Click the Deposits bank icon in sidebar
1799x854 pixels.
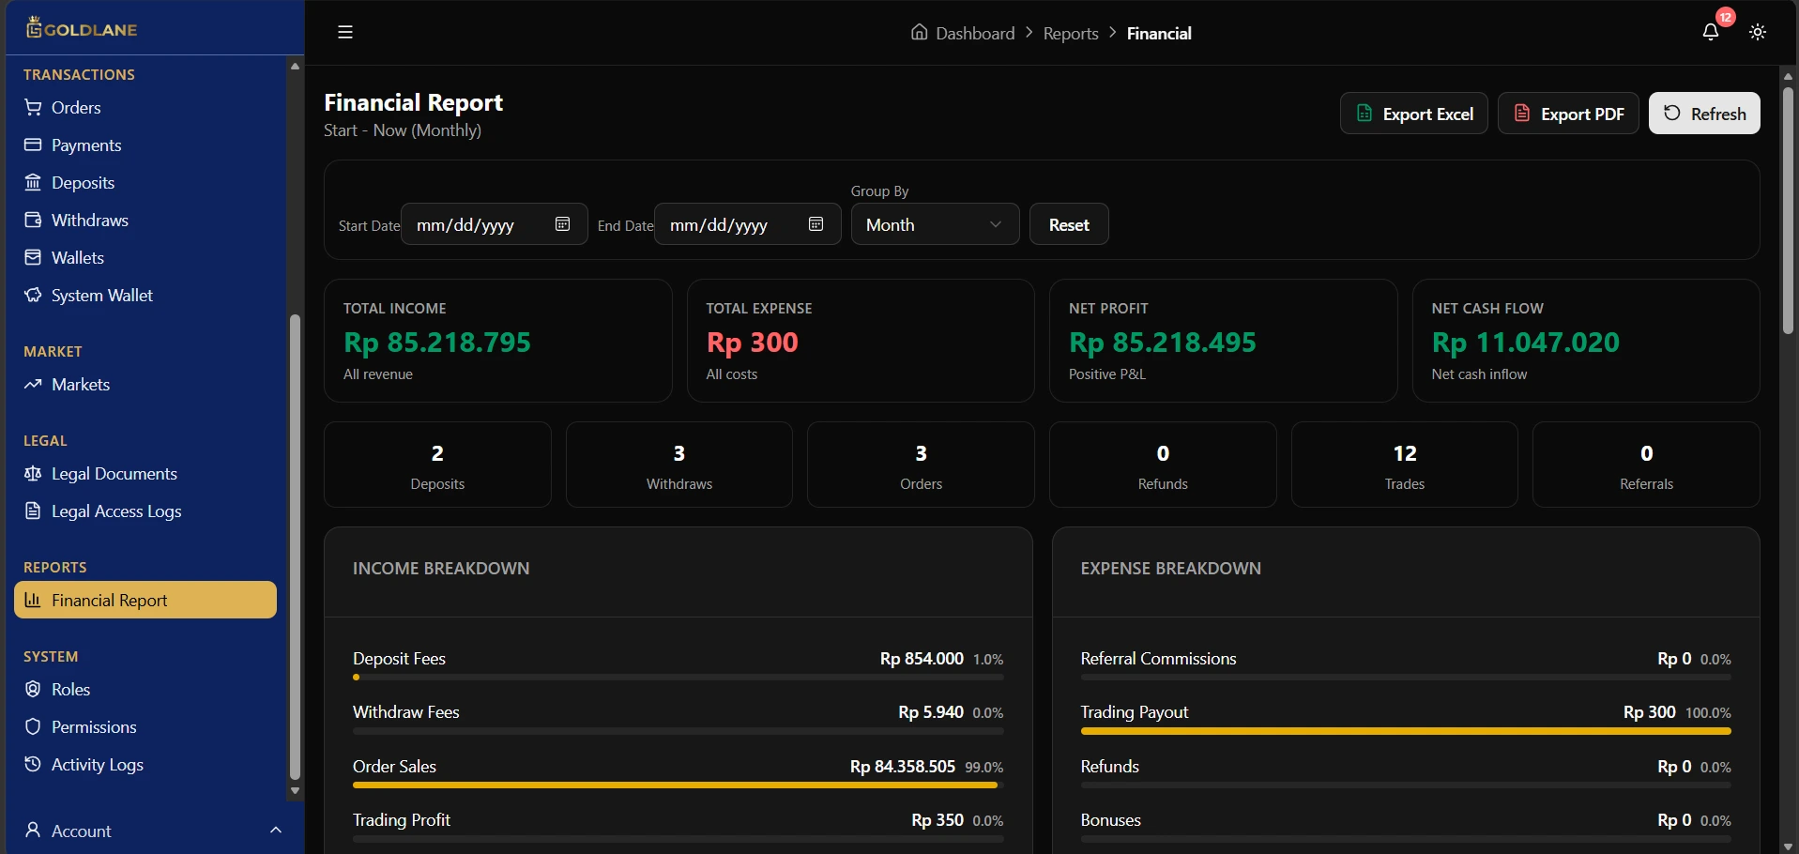coord(33,182)
